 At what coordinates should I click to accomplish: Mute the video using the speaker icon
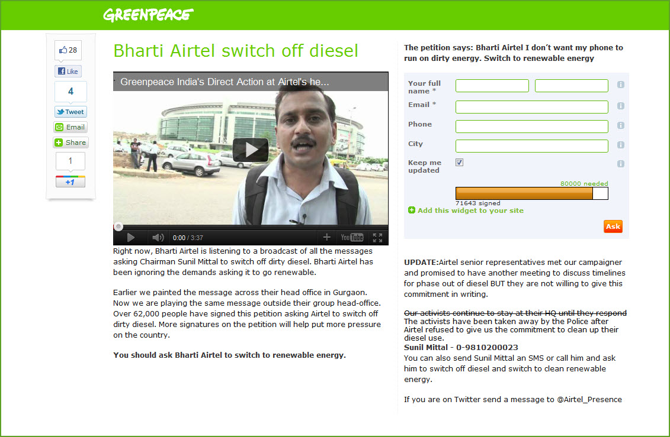158,238
